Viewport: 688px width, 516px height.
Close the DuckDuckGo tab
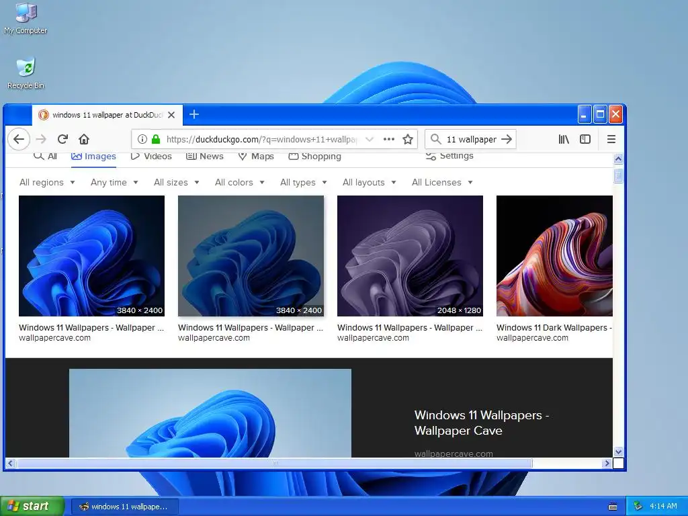(171, 115)
